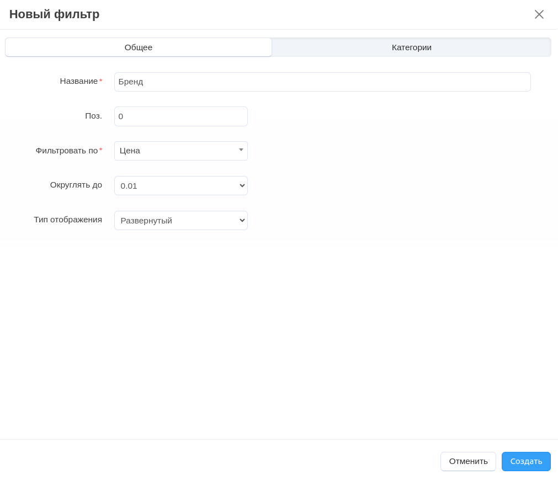Close the Новый фильтр dialog with X
The height and width of the screenshot is (480, 558).
pos(539,14)
